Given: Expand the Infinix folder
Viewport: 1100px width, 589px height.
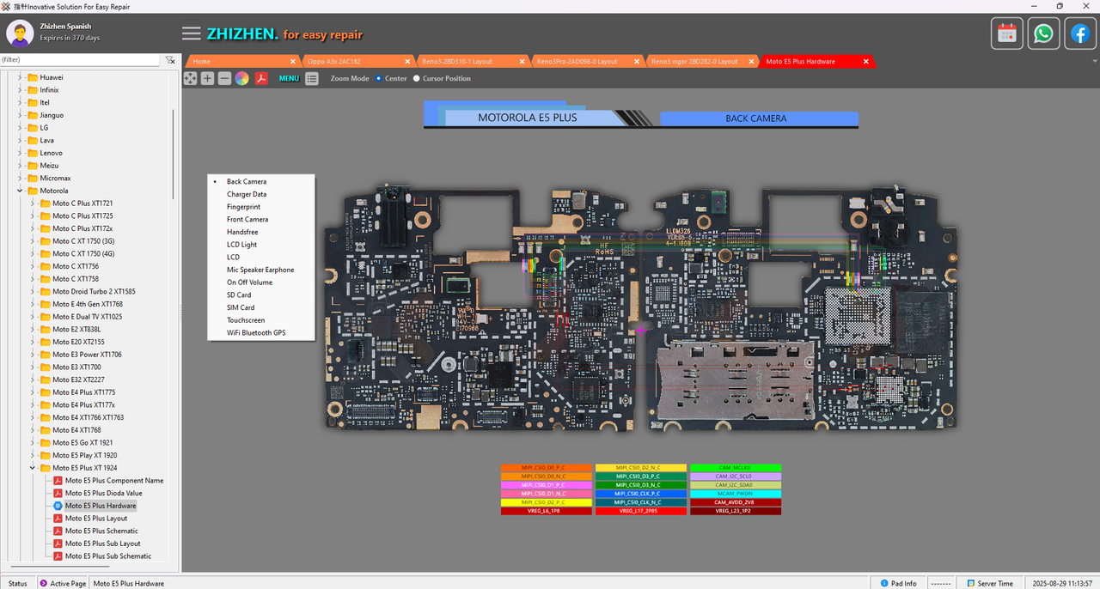Looking at the screenshot, I should click(x=20, y=90).
